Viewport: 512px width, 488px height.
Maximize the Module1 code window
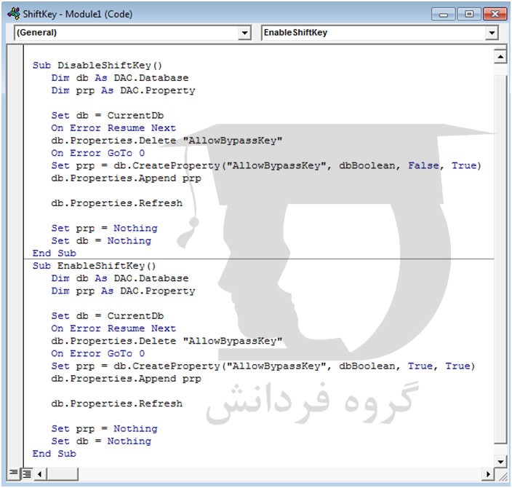coord(469,14)
